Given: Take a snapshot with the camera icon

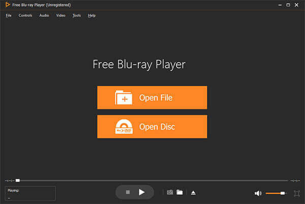Looking at the screenshot, I should tap(170, 192).
